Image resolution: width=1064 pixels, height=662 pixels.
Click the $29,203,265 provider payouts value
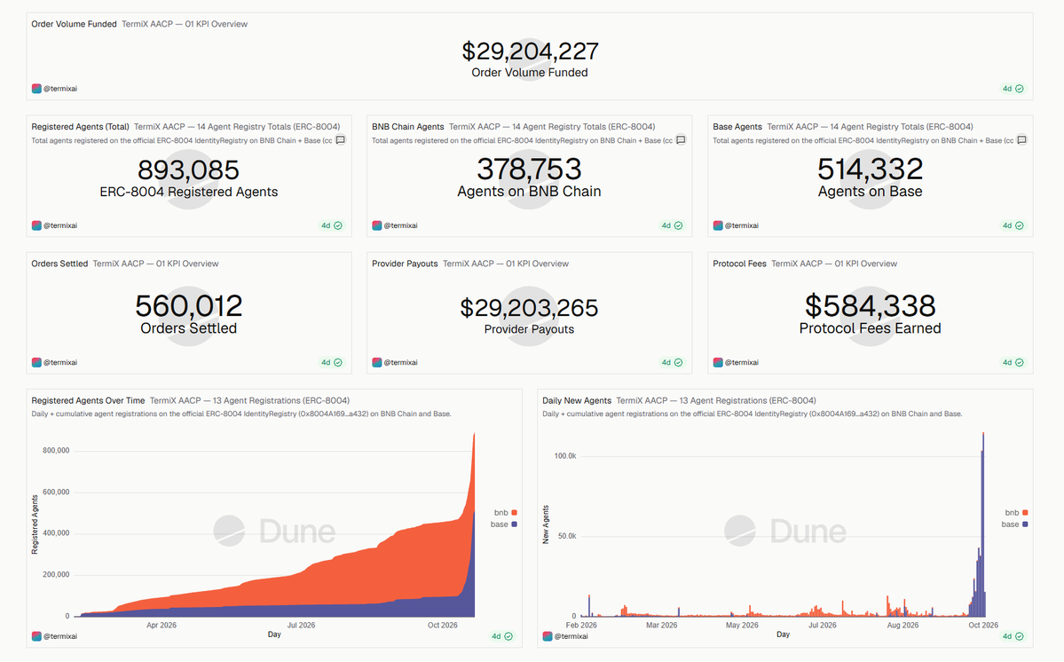[529, 308]
